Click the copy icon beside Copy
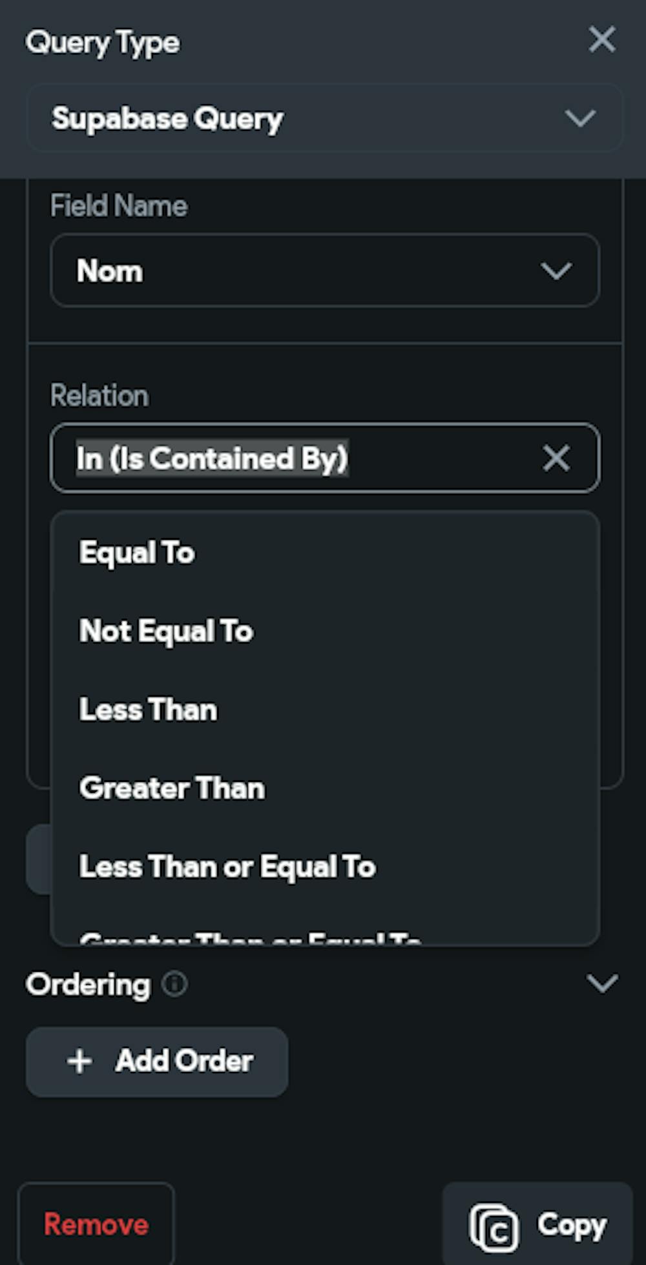Viewport: 646px width, 1265px height. [x=494, y=1227]
